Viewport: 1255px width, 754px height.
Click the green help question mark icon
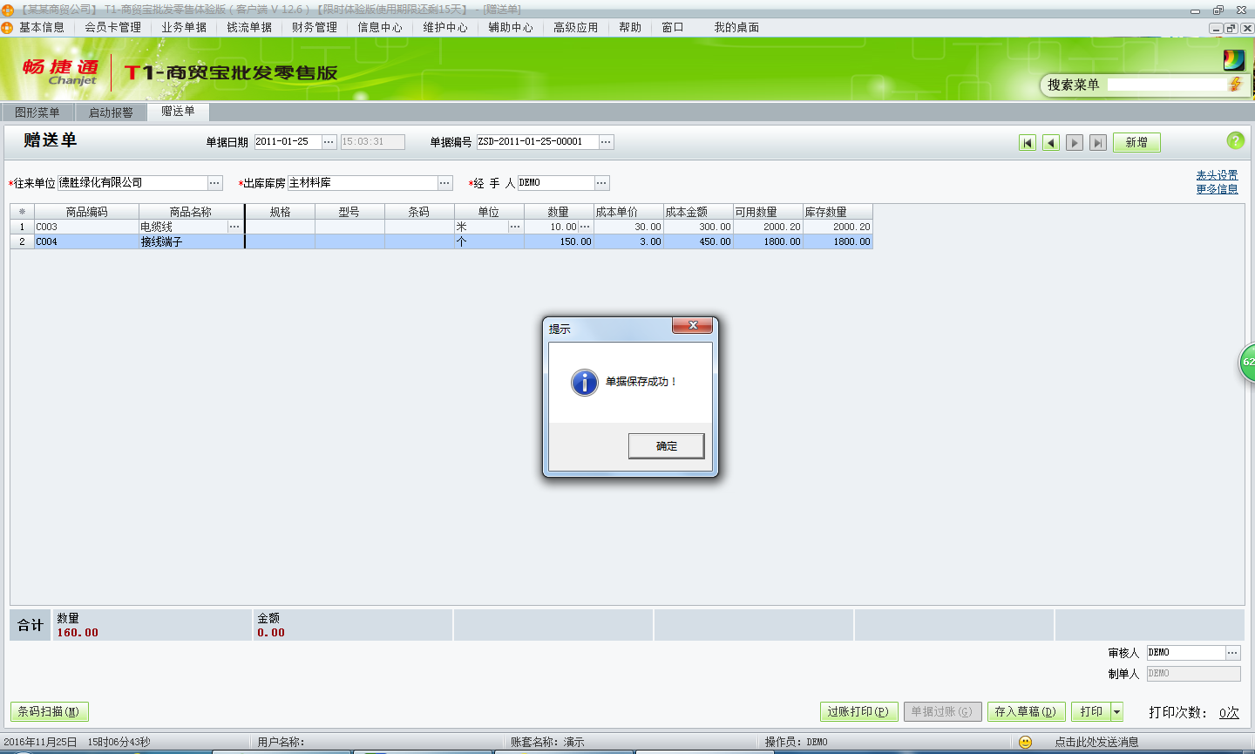[x=1235, y=140]
